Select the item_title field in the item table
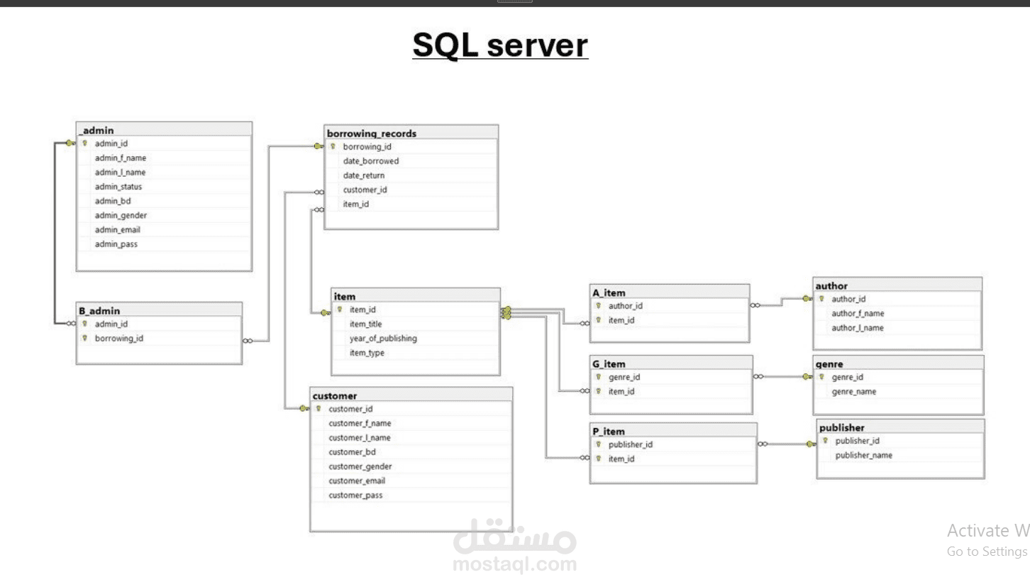The height and width of the screenshot is (587, 1030). [x=365, y=324]
